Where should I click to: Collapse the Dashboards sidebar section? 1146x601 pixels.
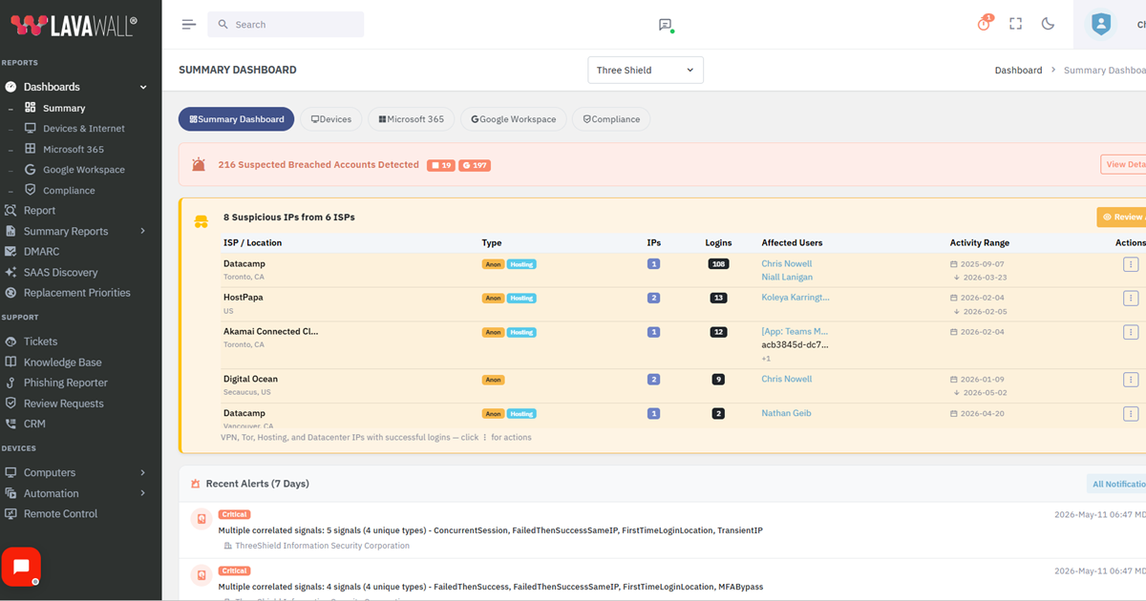click(143, 87)
